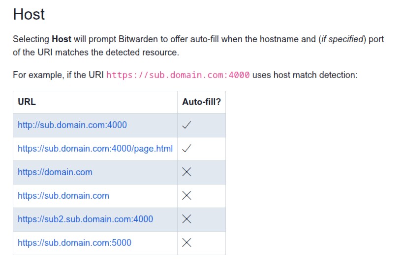Open the https://sub2.sub.domain.com:4000 link
The width and height of the screenshot is (404, 264).
85,219
